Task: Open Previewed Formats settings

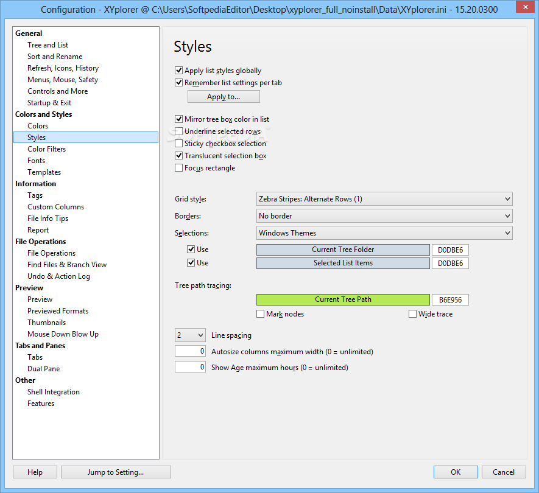Action: tap(58, 311)
